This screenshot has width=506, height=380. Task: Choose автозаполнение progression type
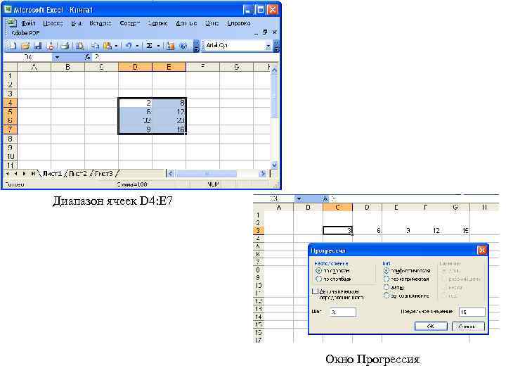(387, 296)
